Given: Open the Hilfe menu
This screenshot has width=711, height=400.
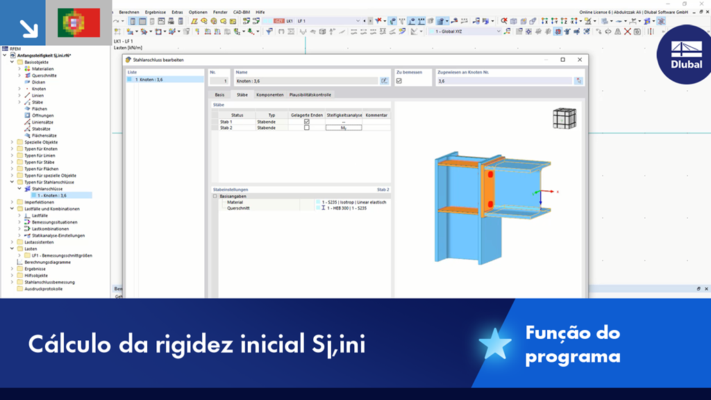Looking at the screenshot, I should [260, 12].
